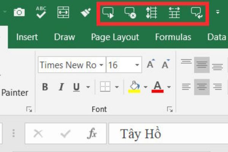Click the Format Painter button

coord(14,93)
